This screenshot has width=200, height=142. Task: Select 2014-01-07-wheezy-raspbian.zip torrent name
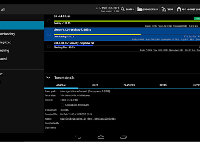click(74, 43)
